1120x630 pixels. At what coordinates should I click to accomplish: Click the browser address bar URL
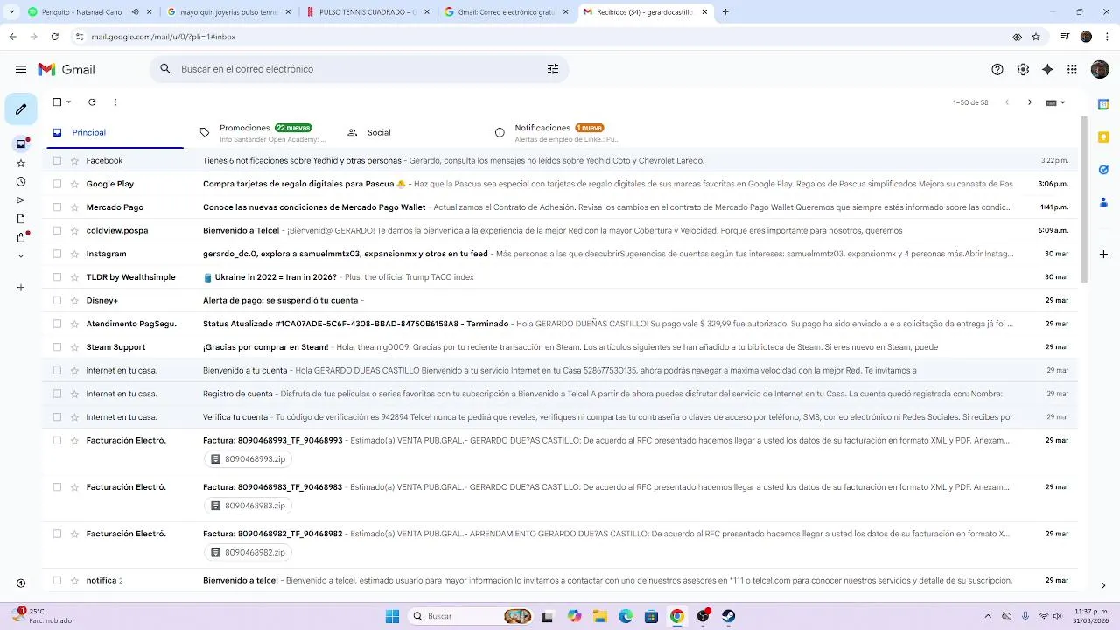(x=163, y=37)
